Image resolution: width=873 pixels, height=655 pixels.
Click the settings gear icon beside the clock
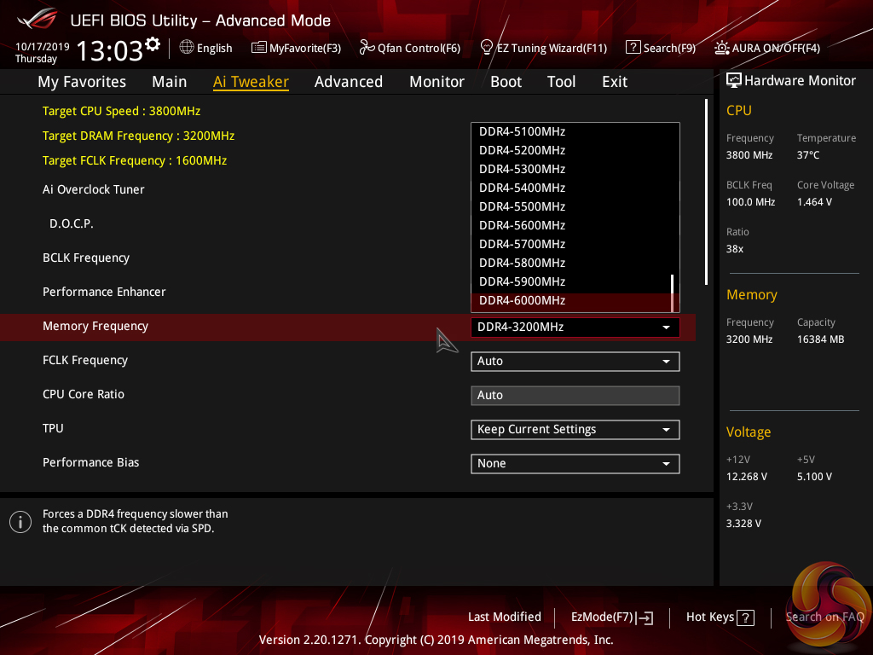click(x=153, y=44)
